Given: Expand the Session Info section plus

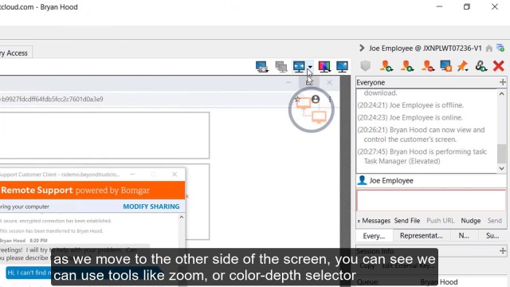Looking at the screenshot, I should [503, 251].
